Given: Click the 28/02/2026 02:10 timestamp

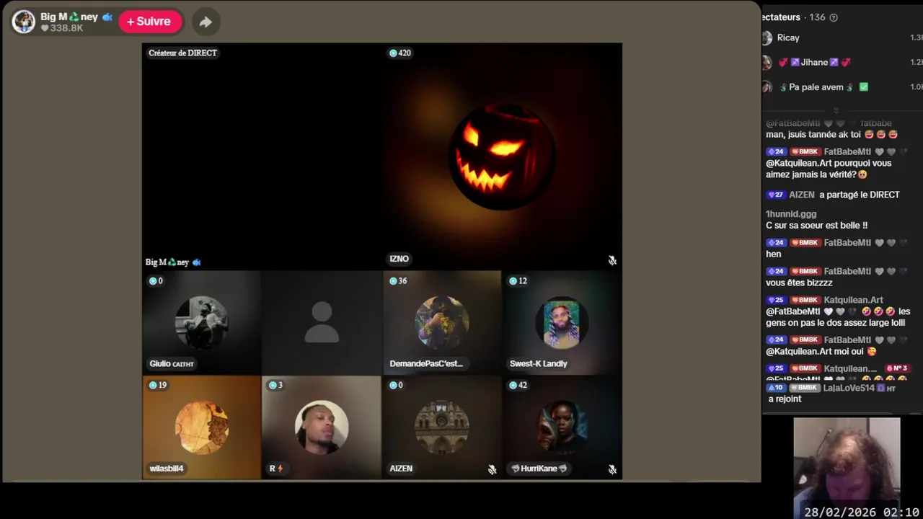Looking at the screenshot, I should pos(862,512).
